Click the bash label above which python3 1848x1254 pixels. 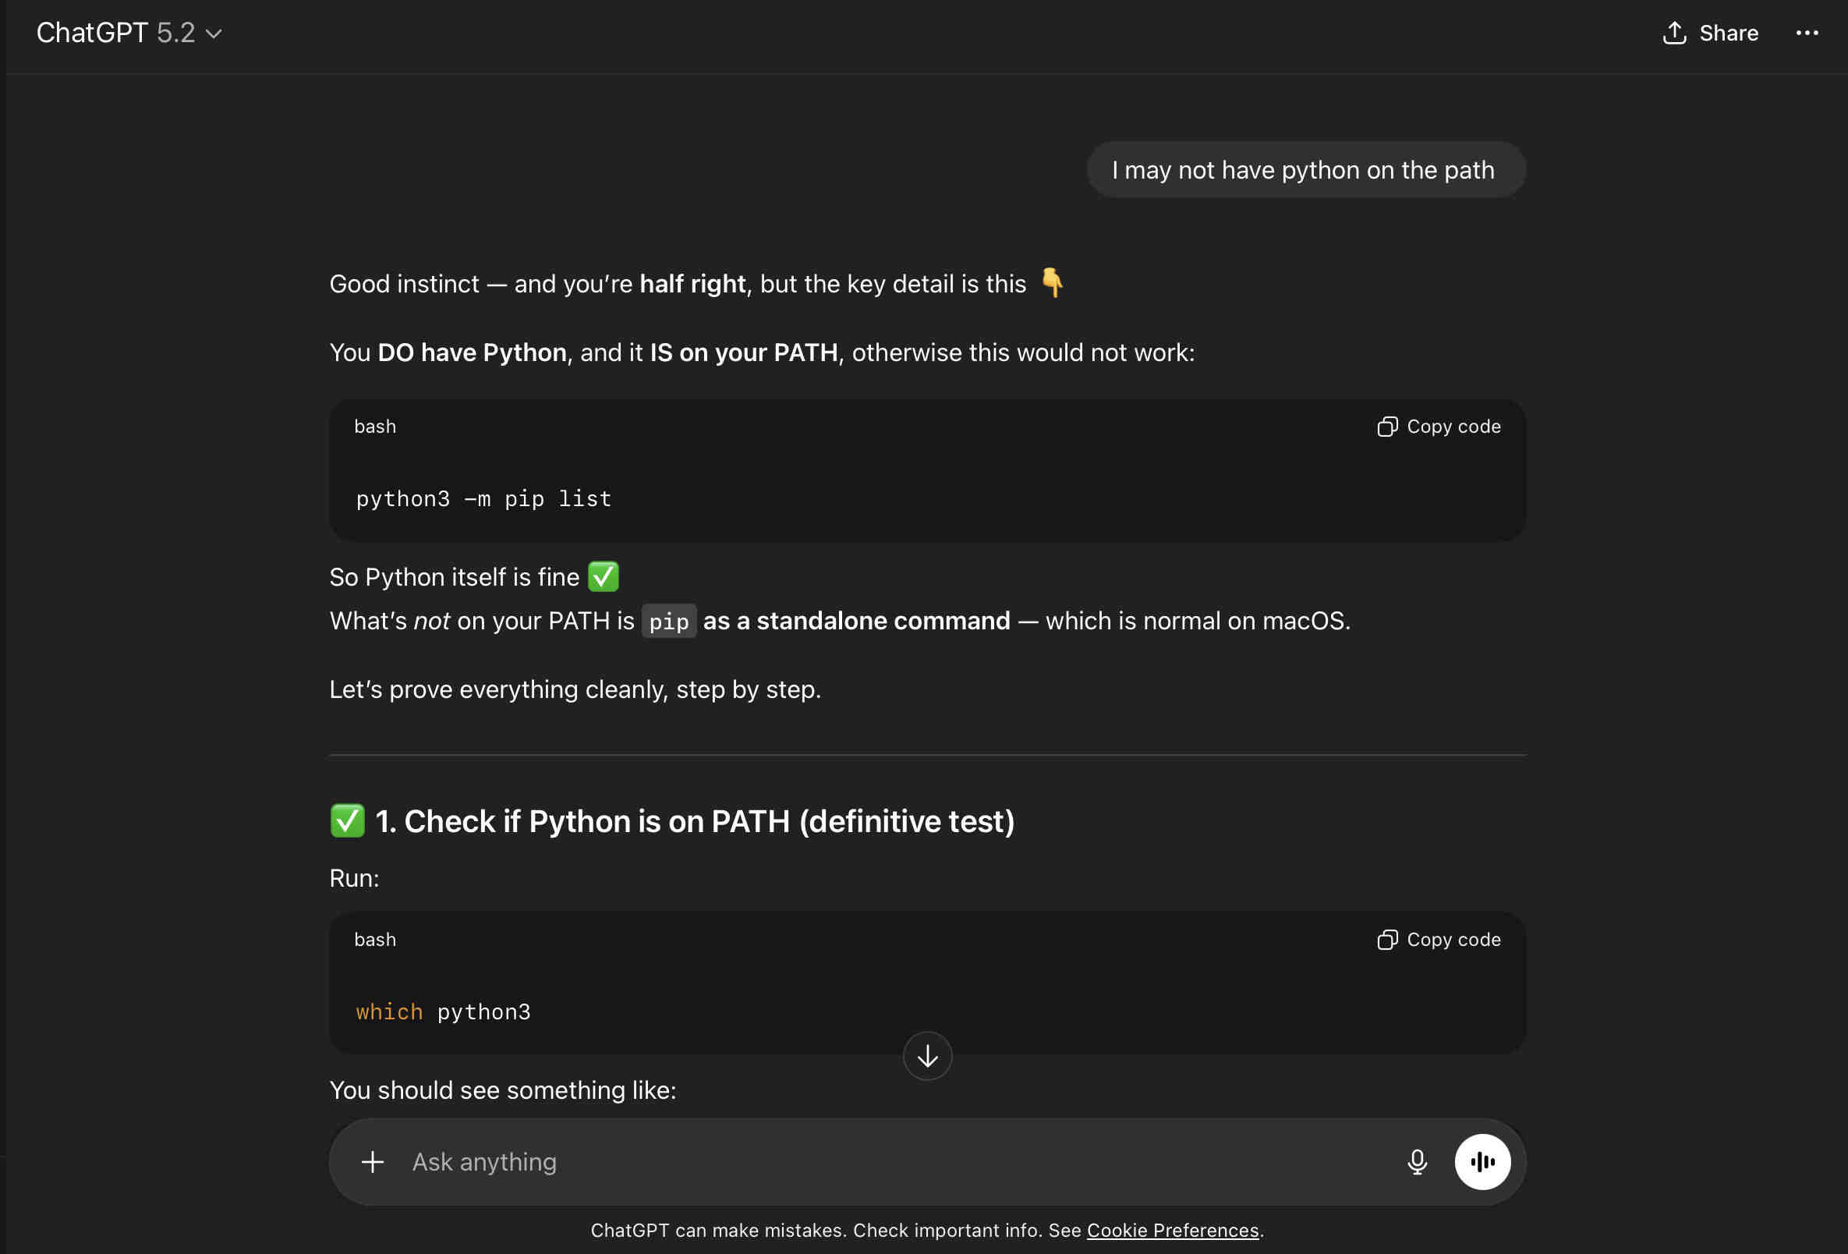pos(375,939)
